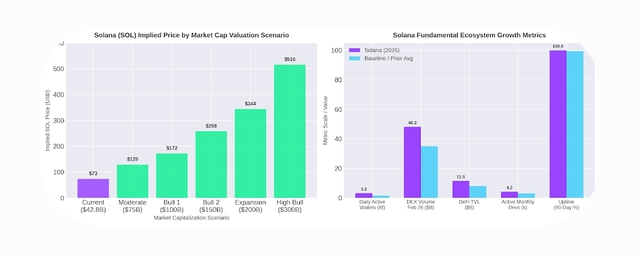Click the '100.0' value label
Viewport: 640px width, 255px height.
(558, 46)
